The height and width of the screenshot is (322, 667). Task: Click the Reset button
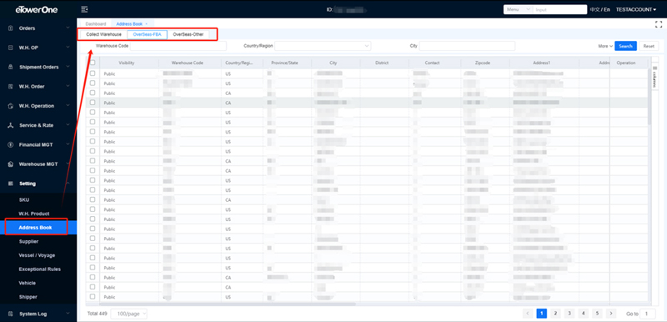649,46
